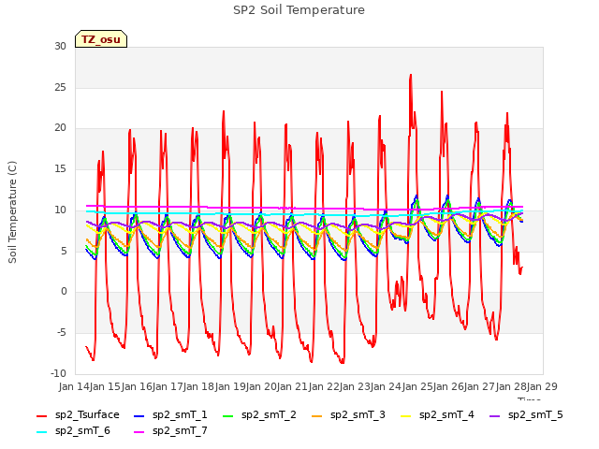This screenshot has height=449, width=599.
Task: Click the blue sp2_smT_1 legend swatch
Action: (x=139, y=416)
